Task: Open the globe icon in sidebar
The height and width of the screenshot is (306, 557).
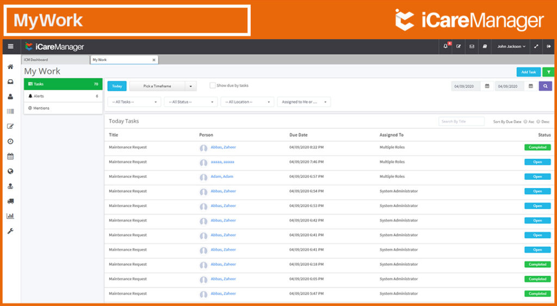Action: pyautogui.click(x=11, y=171)
